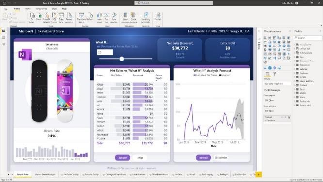Expand the Product table in Fields
The image size is (323, 182).
pos(294,85)
